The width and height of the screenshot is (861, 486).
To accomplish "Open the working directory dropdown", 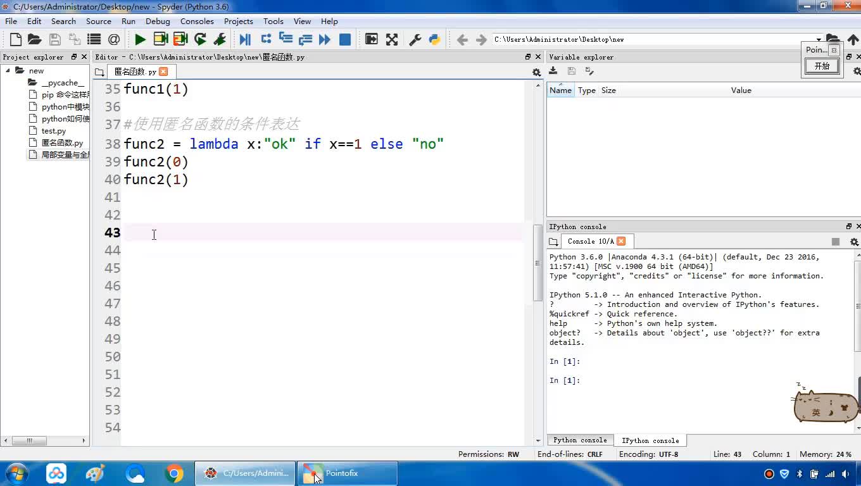I will 818,39.
